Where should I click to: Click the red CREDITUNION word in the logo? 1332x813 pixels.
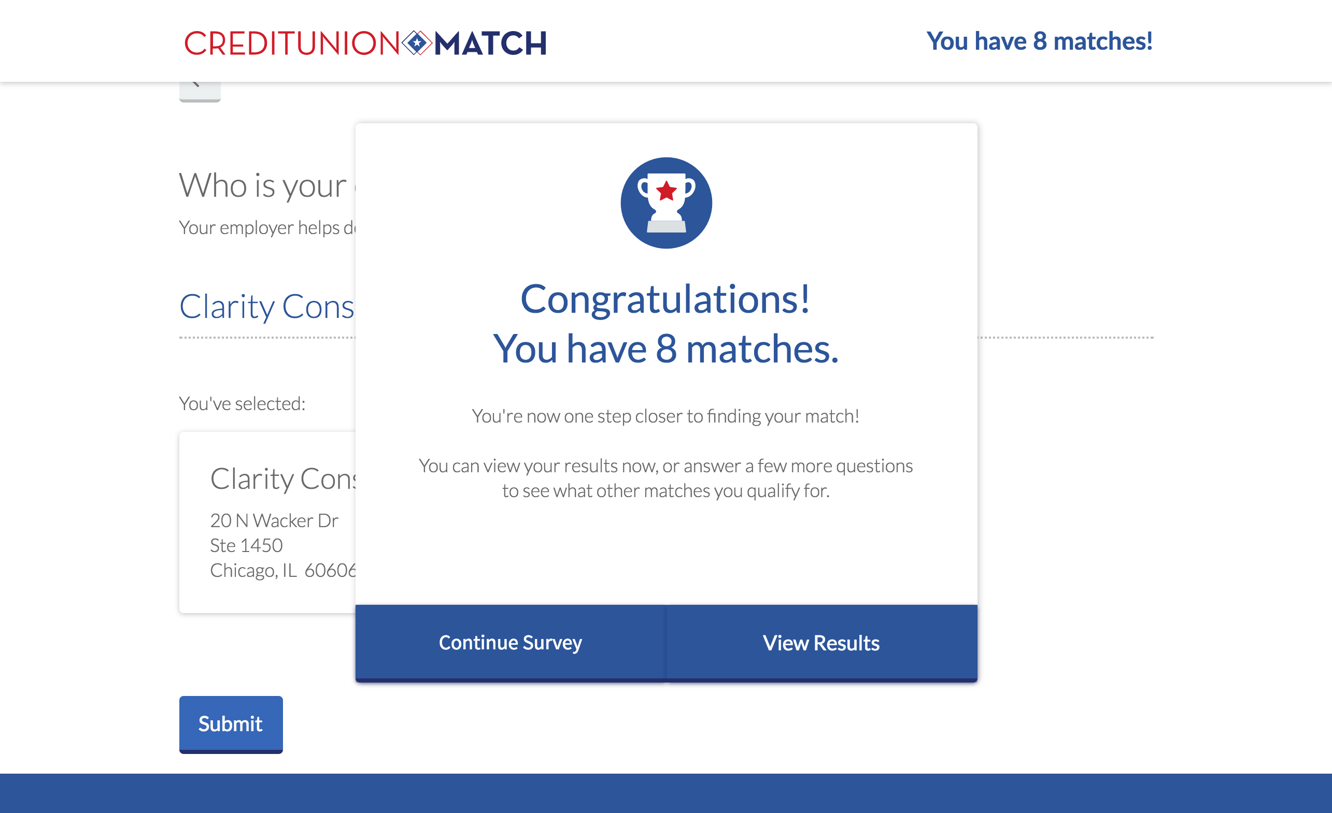[x=292, y=43]
